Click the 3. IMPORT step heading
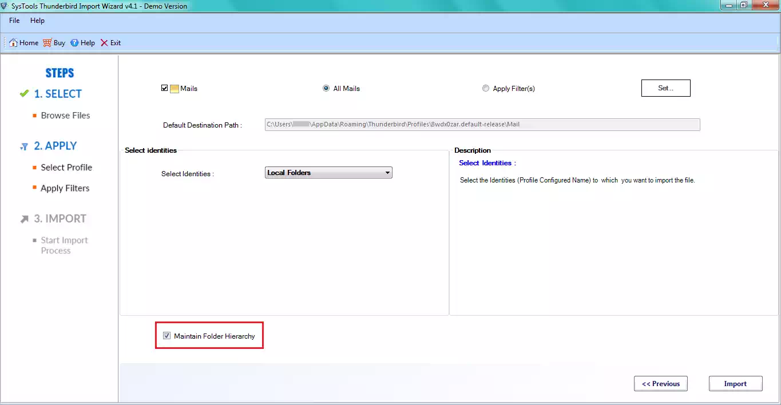 pos(60,219)
